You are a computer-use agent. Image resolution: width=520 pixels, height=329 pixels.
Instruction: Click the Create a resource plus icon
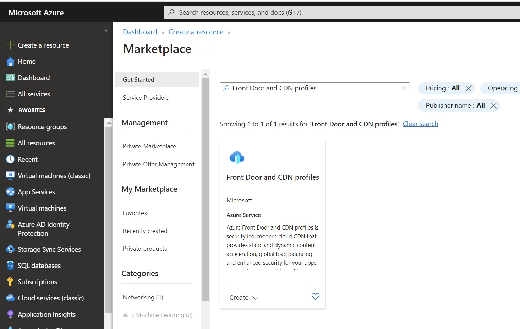point(10,45)
